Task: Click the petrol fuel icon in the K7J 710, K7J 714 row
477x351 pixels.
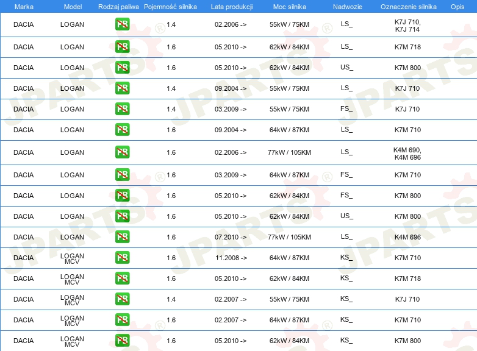Action: click(x=122, y=24)
